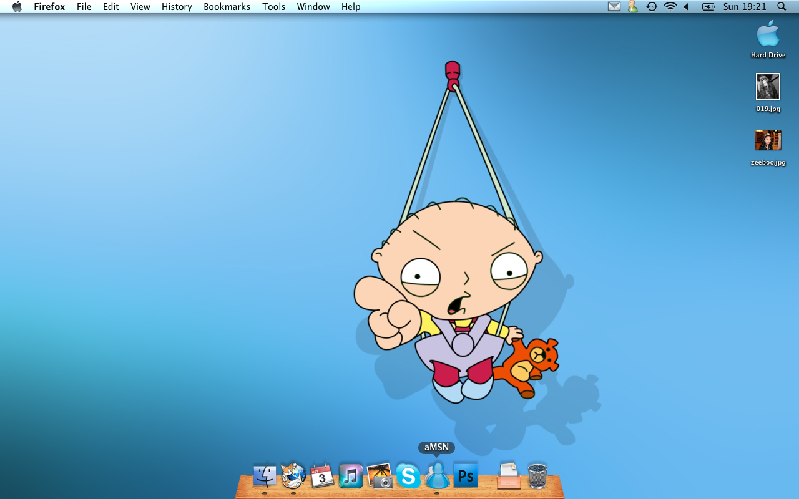Viewport: 799px width, 499px height.
Task: Open iPhoto in the dock
Action: click(380, 475)
